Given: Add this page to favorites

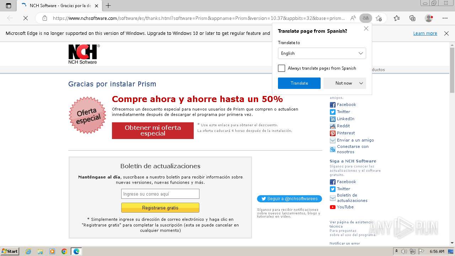Looking at the screenshot, I should [x=379, y=18].
